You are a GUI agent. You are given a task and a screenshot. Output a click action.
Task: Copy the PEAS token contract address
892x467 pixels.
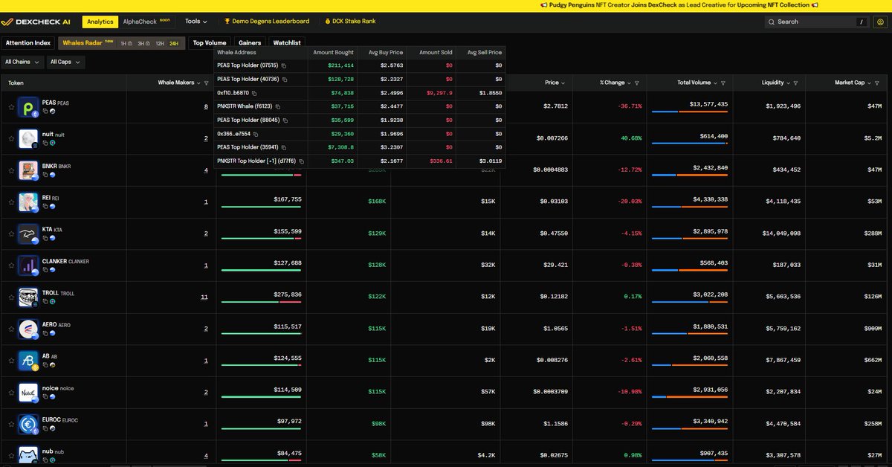(x=45, y=111)
